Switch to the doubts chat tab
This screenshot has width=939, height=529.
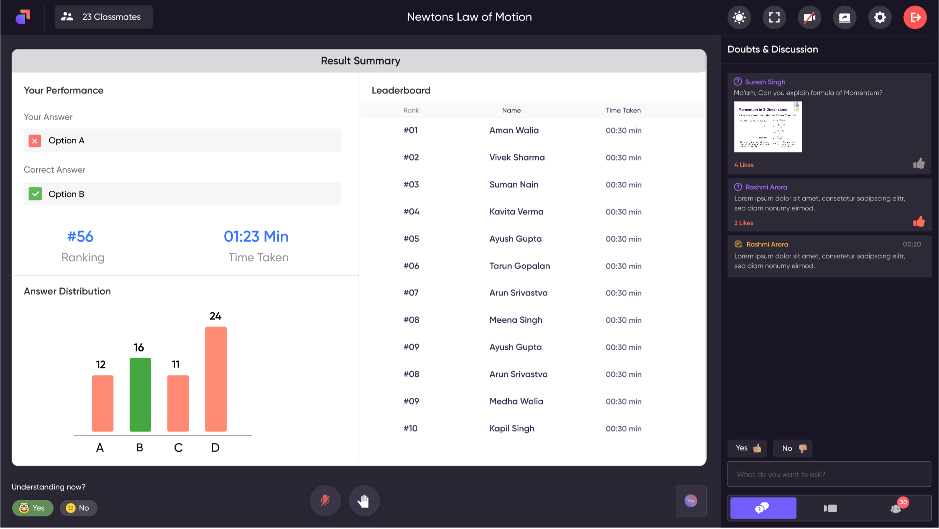click(763, 508)
